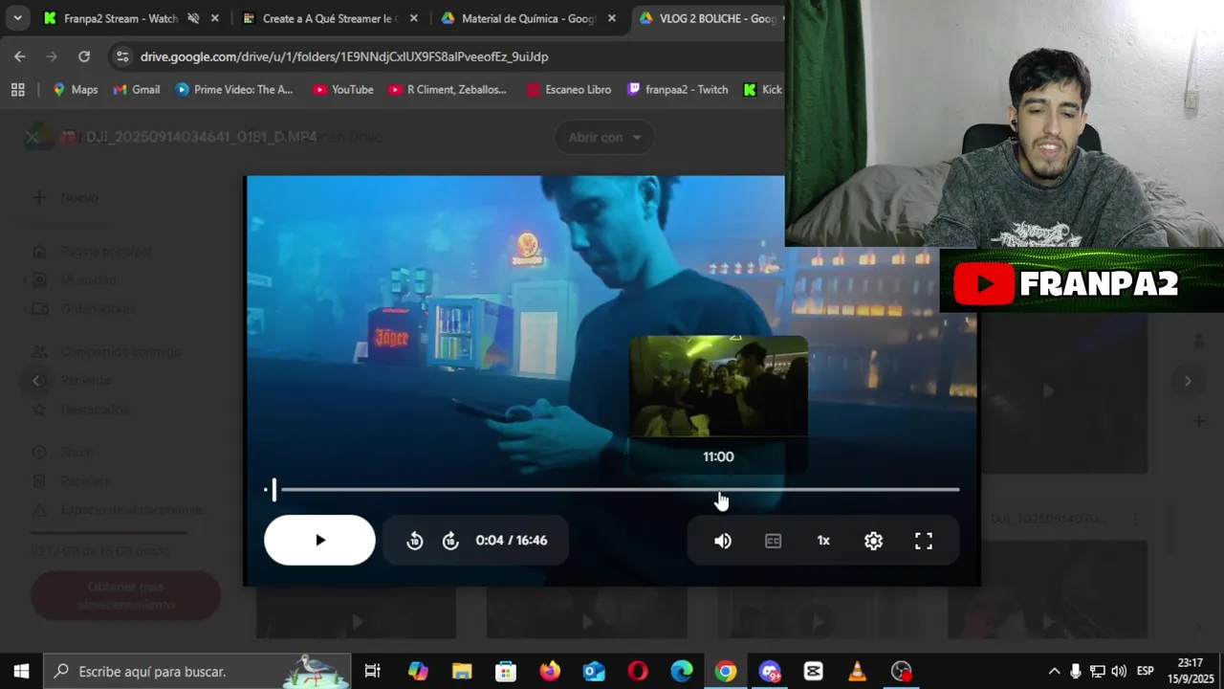Open the Gmail bookmark

click(x=136, y=89)
